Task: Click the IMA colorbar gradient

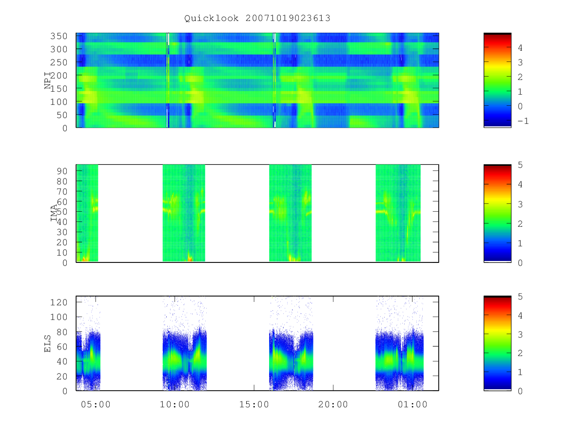Action: click(497, 213)
